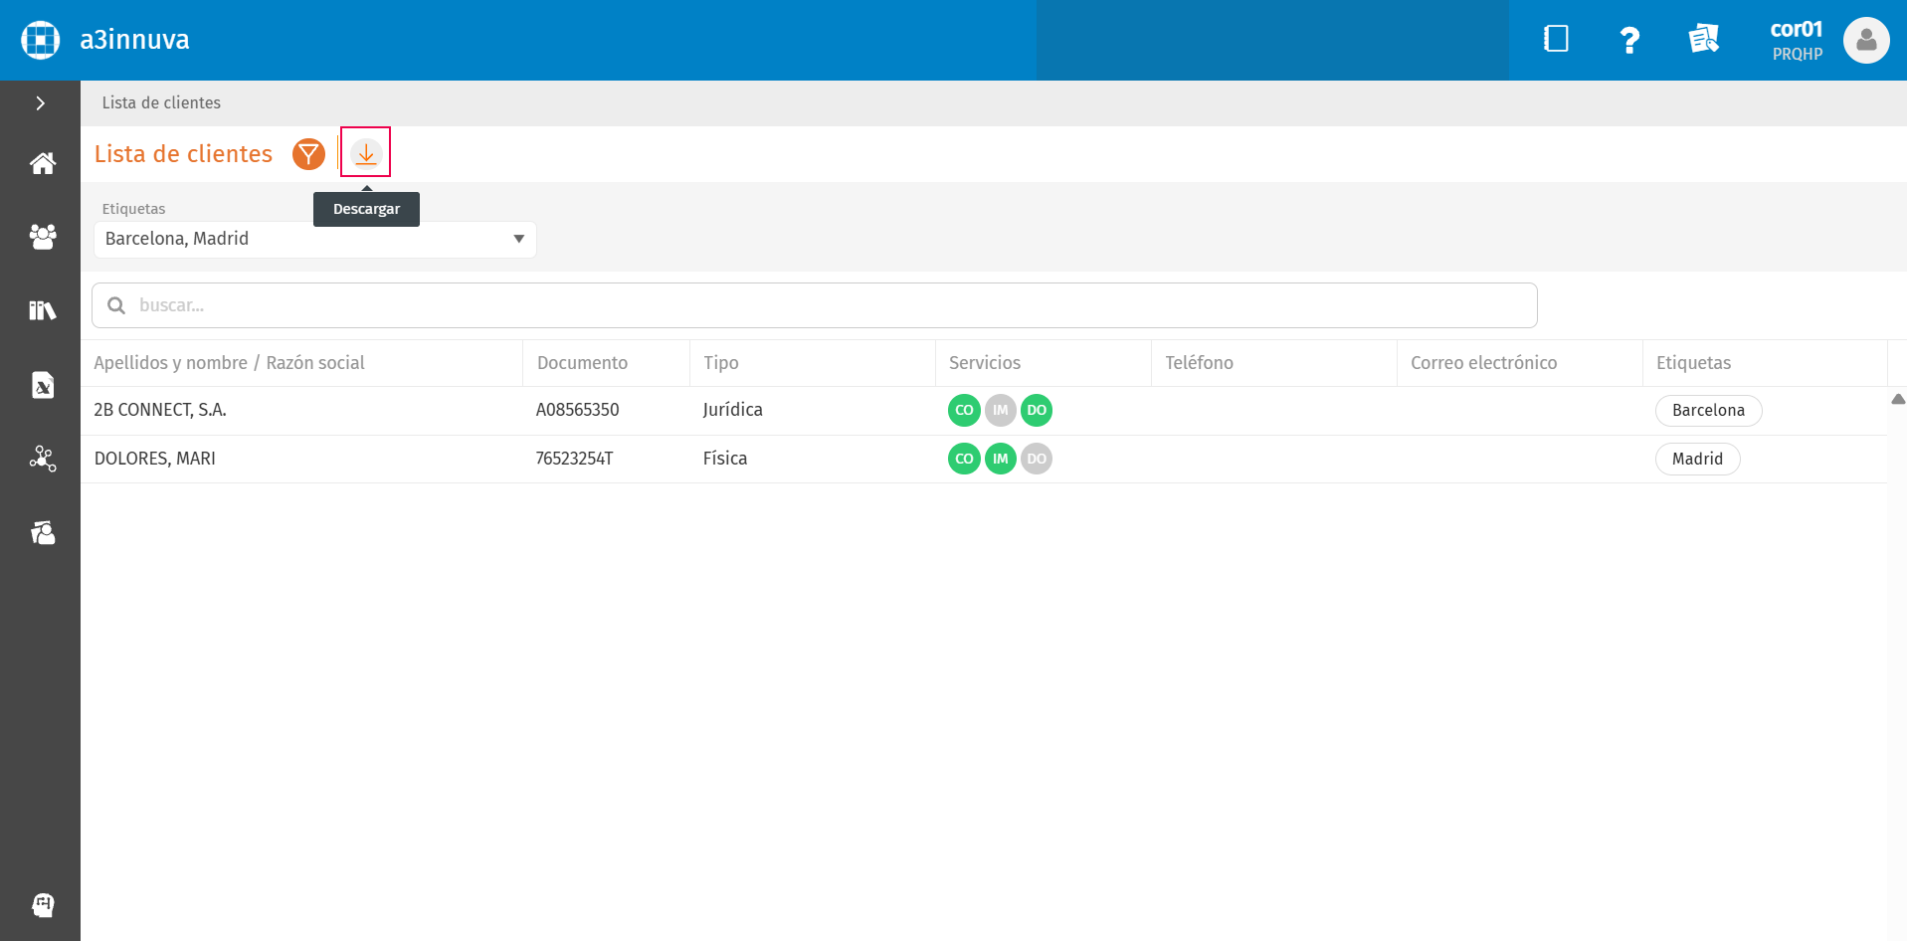This screenshot has height=941, width=1907.
Task: Open client 2B CONNECT, S.A.
Action: [x=160, y=410]
